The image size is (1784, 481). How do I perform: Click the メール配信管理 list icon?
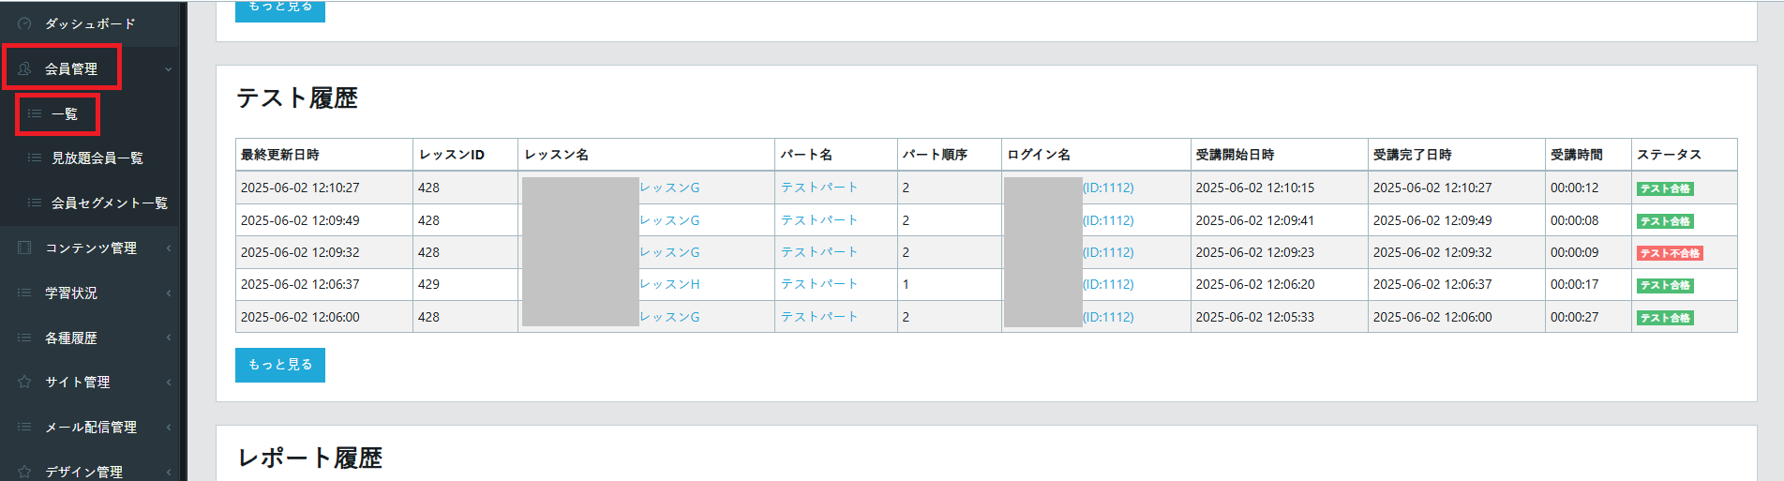tap(24, 427)
